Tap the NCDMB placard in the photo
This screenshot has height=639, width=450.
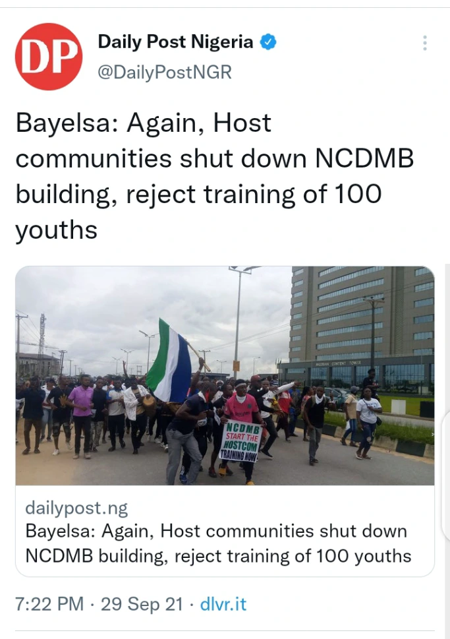coord(240,442)
